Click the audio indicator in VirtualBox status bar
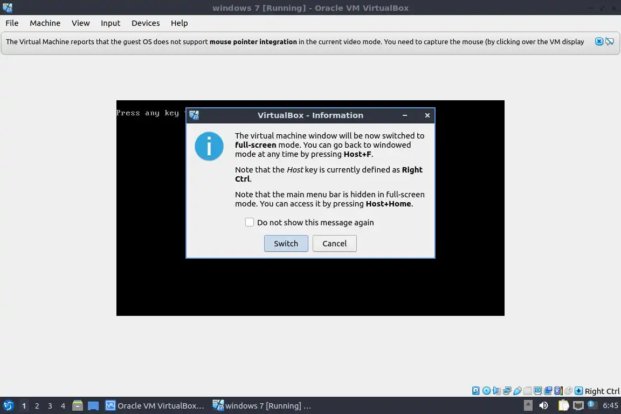Image resolution: width=621 pixels, height=414 pixels. [496, 391]
